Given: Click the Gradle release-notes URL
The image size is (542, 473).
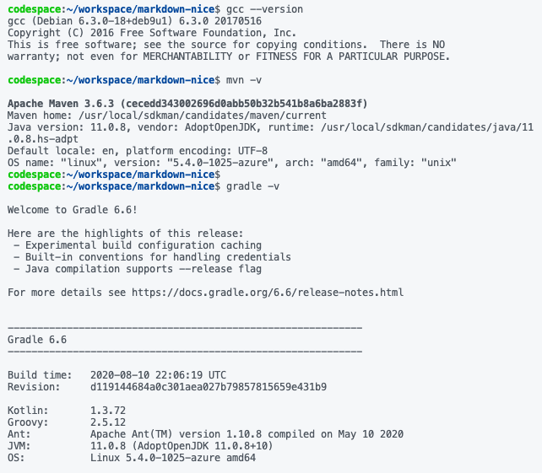Looking at the screenshot, I should (x=268, y=293).
